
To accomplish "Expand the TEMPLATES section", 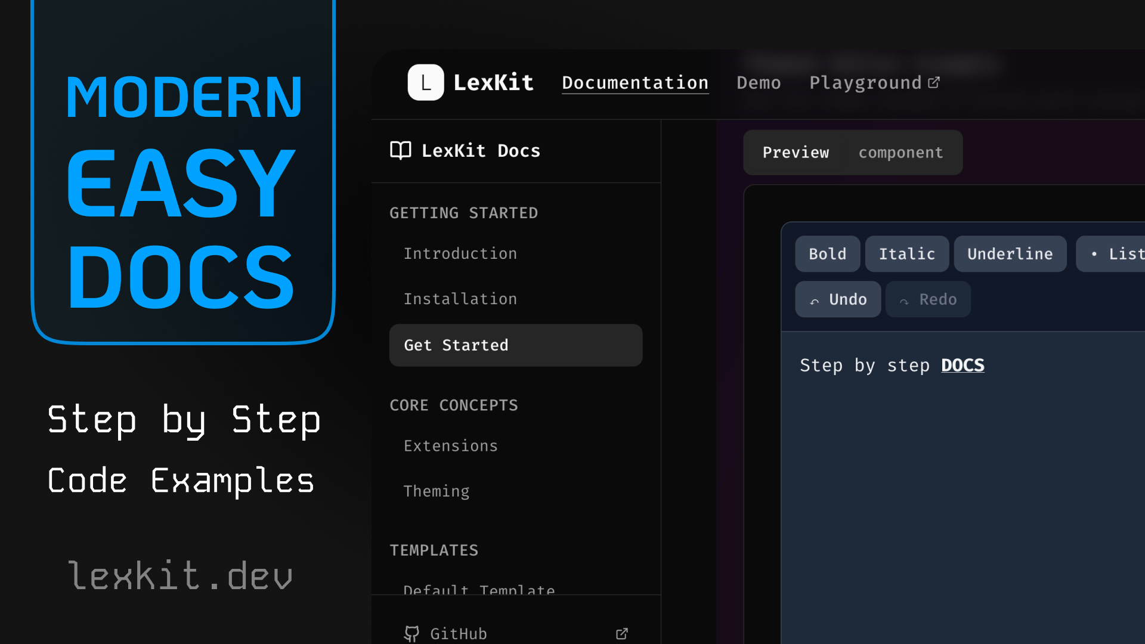I will pos(434,550).
